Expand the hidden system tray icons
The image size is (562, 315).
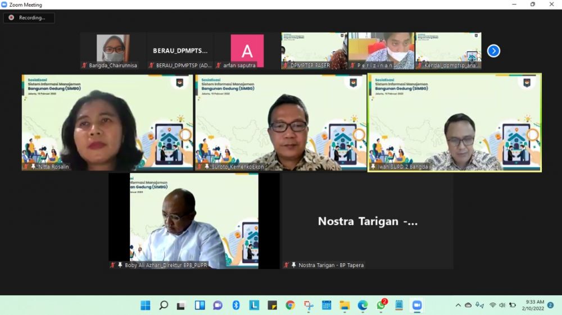click(x=458, y=305)
